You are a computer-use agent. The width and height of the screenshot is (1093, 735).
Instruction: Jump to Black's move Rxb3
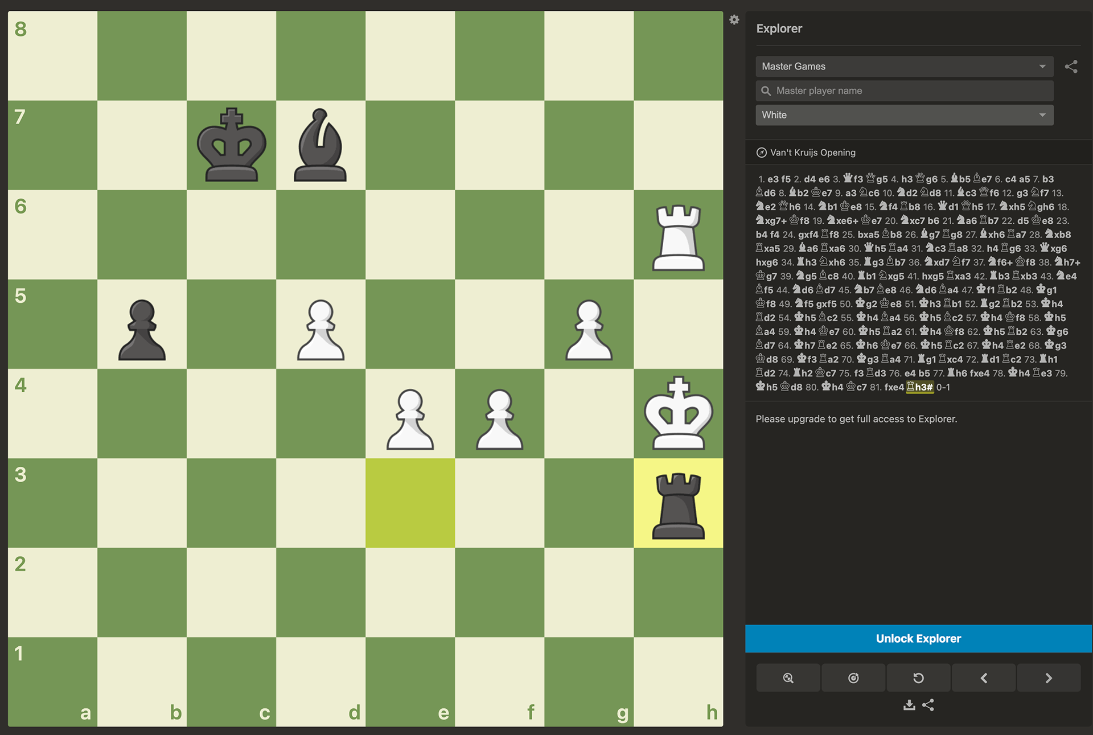coord(1025,276)
